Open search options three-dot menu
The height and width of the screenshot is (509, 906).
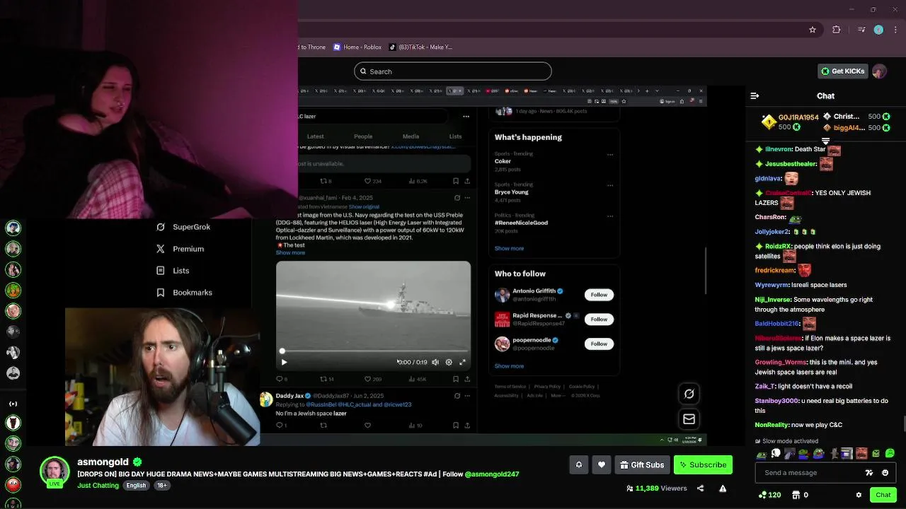[466, 116]
